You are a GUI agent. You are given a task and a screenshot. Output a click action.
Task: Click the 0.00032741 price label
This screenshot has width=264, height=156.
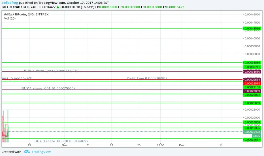click(252, 67)
